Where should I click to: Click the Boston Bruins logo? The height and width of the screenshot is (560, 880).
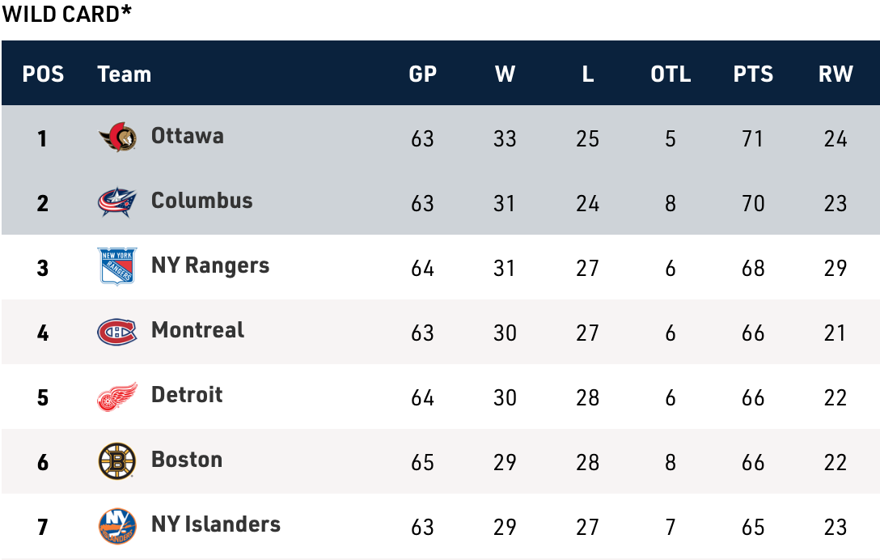click(x=117, y=461)
